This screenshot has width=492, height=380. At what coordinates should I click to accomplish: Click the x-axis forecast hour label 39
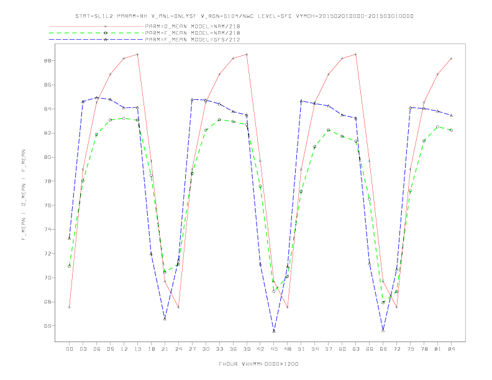(x=247, y=349)
